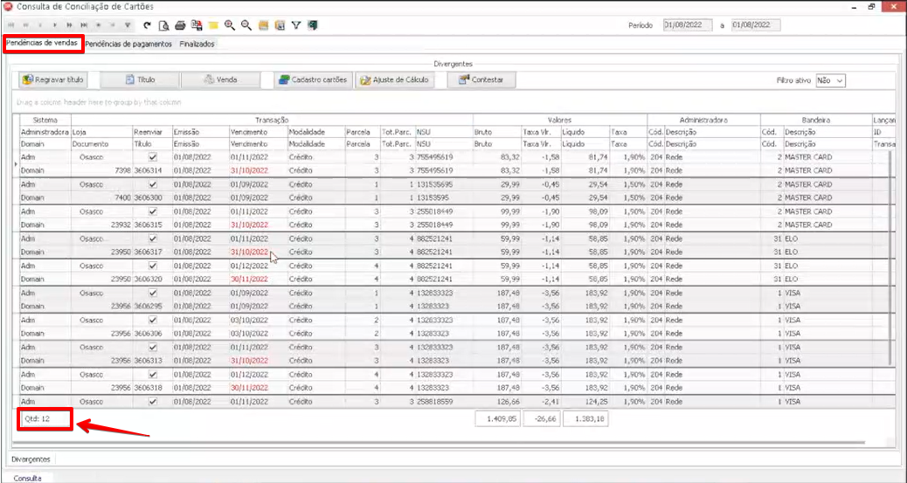Viewport: 907px width, 483px height.
Task: Click the refresh arrow icon
Action: click(147, 25)
